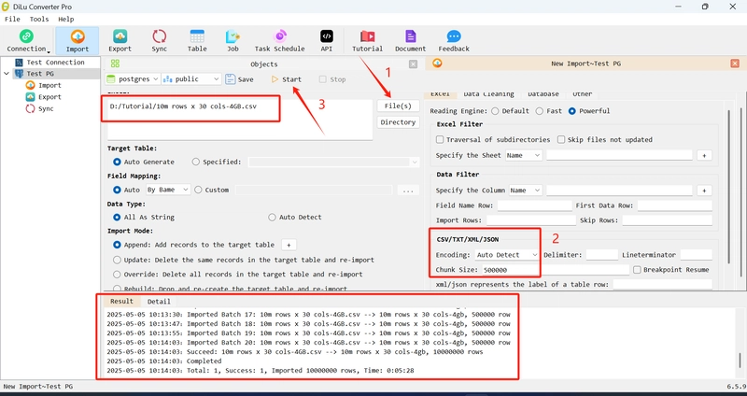Switch to the Result tab

tap(121, 301)
